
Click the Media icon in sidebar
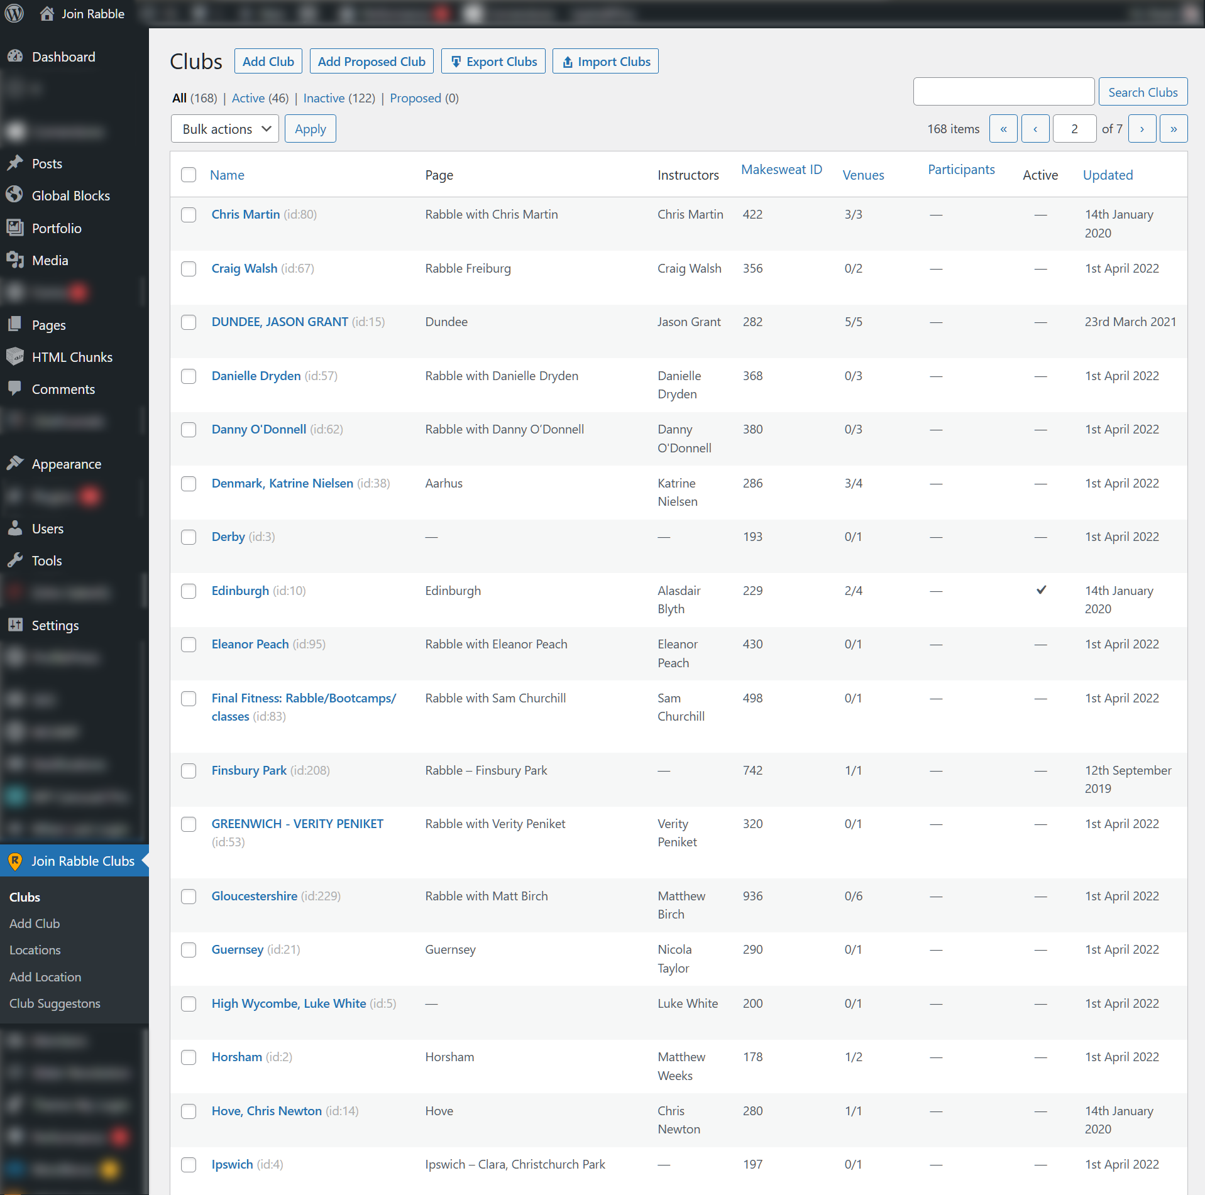pos(15,260)
